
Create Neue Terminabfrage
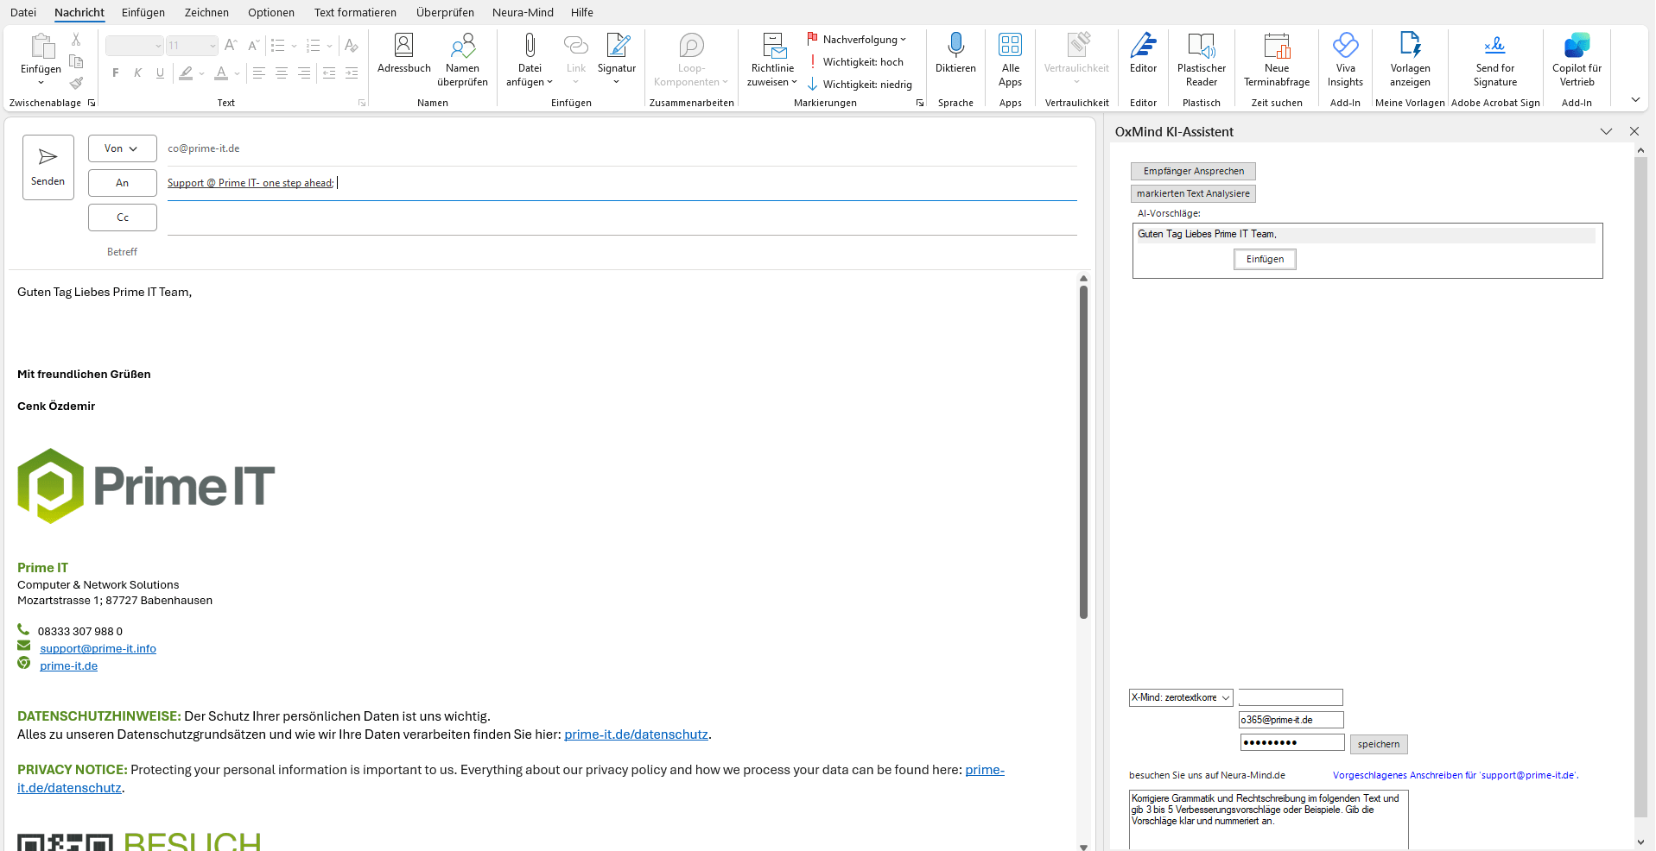(x=1277, y=60)
